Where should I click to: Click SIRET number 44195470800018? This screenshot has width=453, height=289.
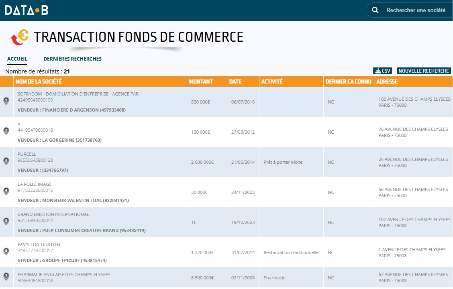pyautogui.click(x=35, y=130)
